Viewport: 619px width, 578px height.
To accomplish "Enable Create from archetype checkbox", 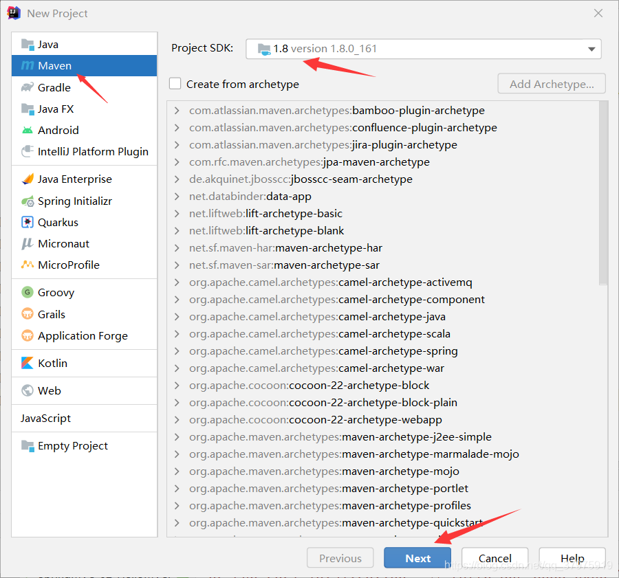I will [175, 84].
